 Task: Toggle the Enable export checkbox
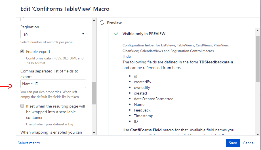coord(22,51)
